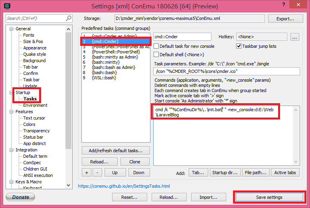Select task {bash::bash as Admin}
Image resolution: width=310 pixels, height=208 pixels.
click(x=116, y=67)
